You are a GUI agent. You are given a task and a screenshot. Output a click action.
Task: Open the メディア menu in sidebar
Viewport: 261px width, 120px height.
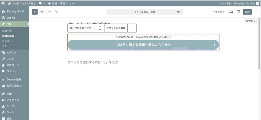[x=11, y=53]
